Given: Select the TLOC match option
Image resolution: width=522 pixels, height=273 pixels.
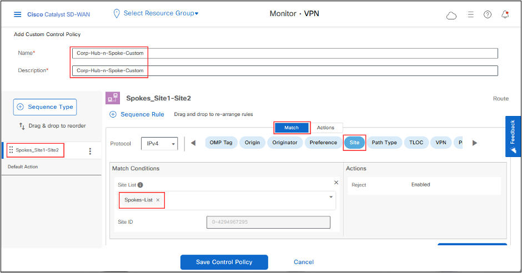Looking at the screenshot, I should point(416,143).
